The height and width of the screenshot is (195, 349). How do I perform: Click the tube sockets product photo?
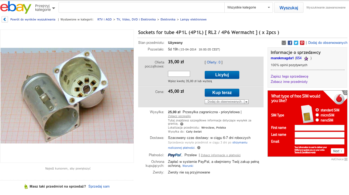click(x=67, y=96)
